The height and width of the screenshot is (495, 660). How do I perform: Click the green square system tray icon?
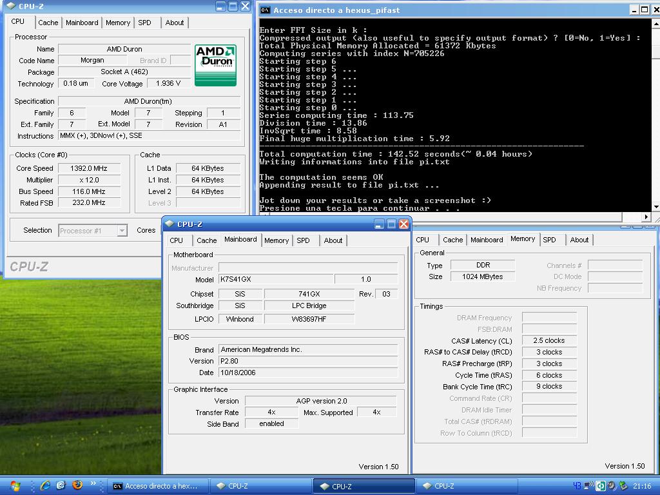601,486
